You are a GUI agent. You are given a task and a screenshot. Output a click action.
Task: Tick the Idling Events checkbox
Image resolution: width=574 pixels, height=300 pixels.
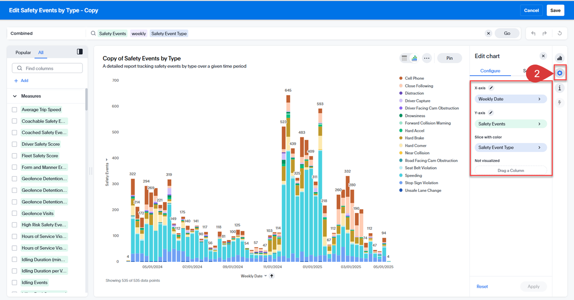pyautogui.click(x=14, y=283)
